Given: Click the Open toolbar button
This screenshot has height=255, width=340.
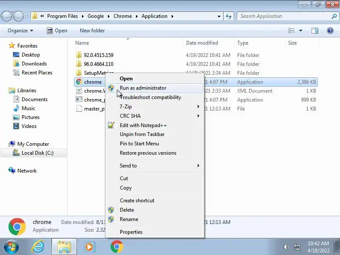Looking at the screenshot, I should tap(57, 31).
